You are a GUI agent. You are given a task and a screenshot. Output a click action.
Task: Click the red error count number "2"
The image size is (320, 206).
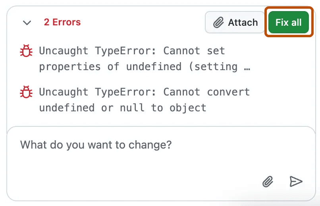tap(47, 22)
